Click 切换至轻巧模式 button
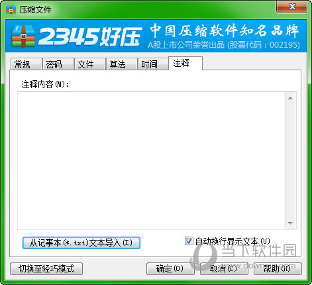 point(46,268)
